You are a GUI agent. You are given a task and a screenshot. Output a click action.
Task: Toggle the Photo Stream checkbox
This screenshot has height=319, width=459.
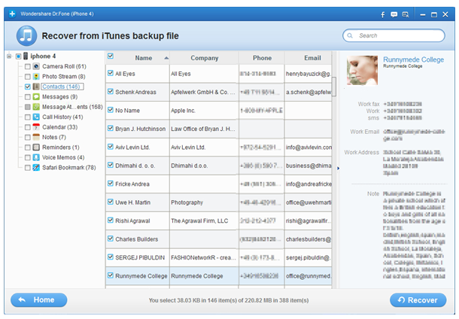click(x=28, y=77)
